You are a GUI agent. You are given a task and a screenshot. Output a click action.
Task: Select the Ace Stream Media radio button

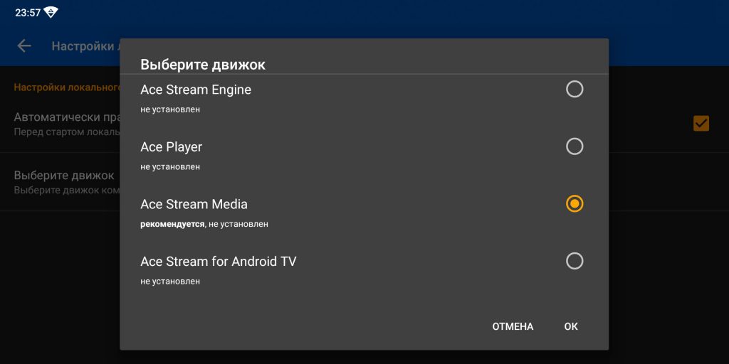coord(575,204)
